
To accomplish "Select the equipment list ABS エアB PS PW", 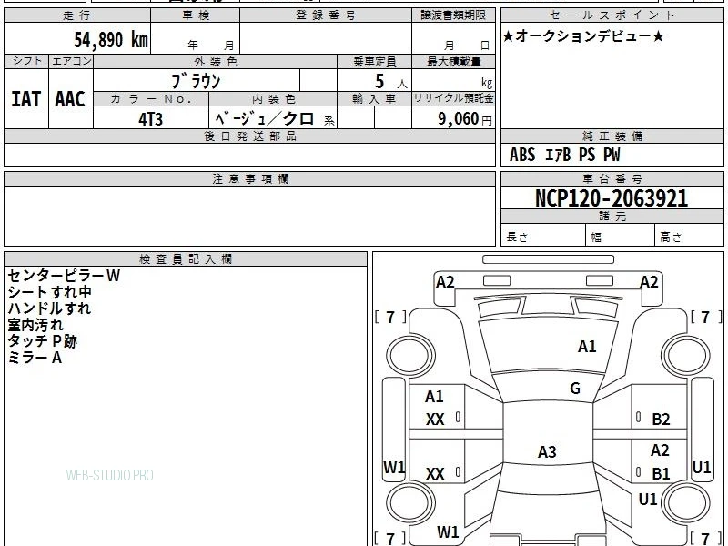I will coord(564,155).
